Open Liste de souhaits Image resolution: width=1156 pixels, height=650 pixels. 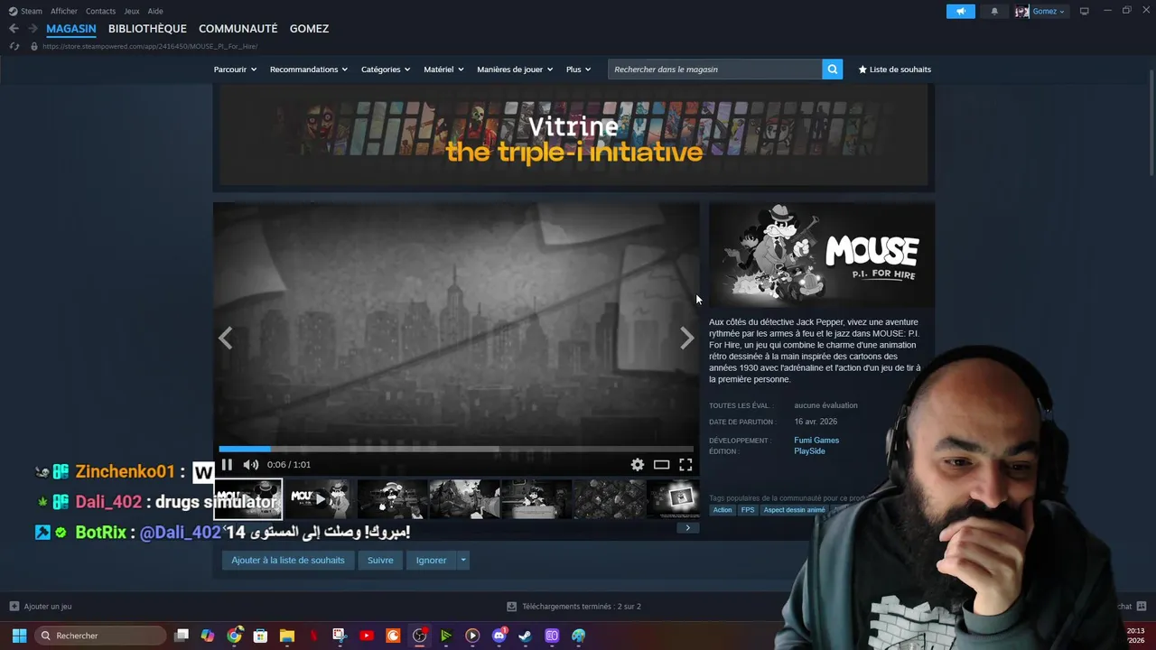(x=894, y=70)
